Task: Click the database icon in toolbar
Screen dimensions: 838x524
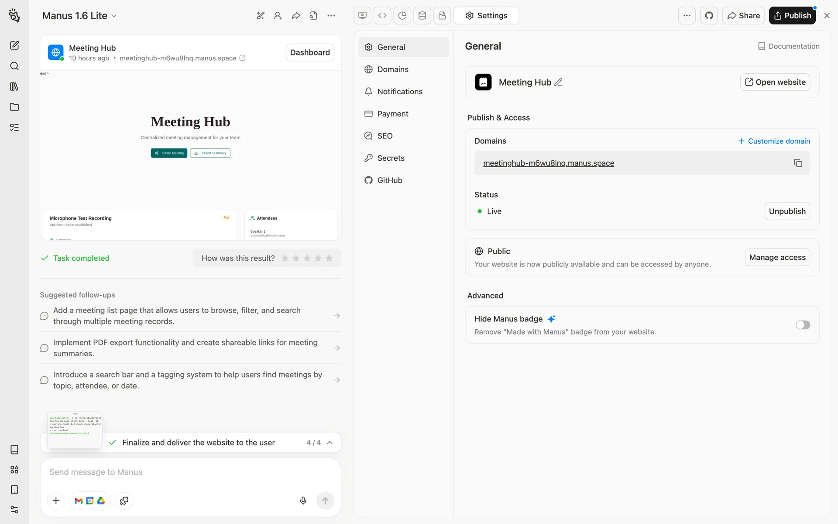Action: coord(422,16)
